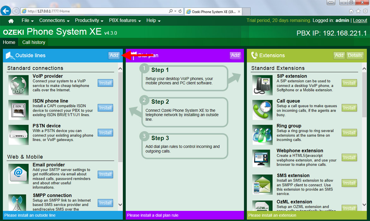
Task: Click the Email provider envelope icon
Action: coord(18,174)
